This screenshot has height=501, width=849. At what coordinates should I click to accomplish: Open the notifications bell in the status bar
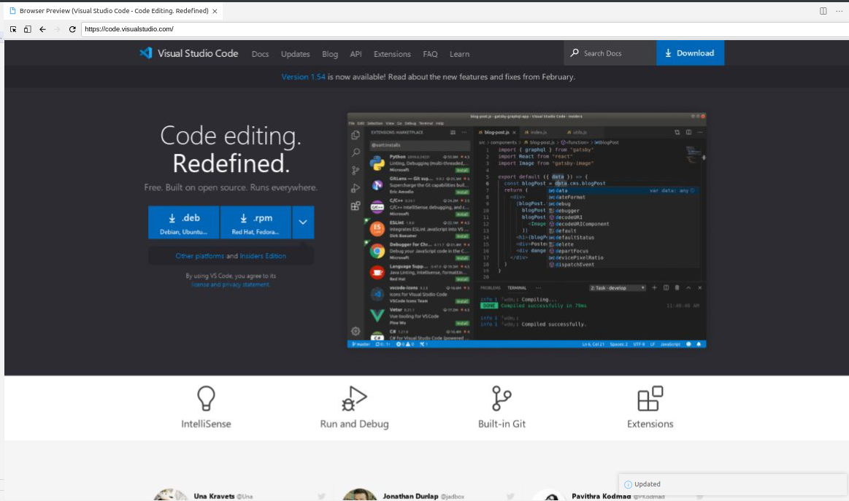[x=698, y=344]
